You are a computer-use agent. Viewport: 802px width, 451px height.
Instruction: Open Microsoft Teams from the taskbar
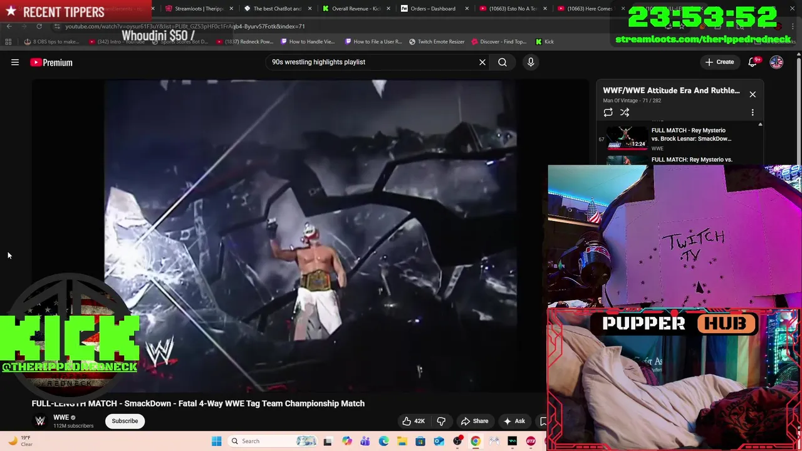coord(365,441)
